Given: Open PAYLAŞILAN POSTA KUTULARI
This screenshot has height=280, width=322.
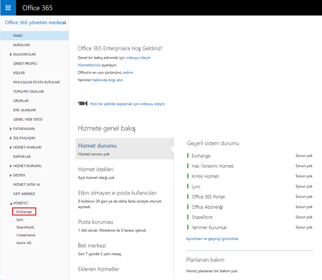Looking at the screenshot, I should (x=37, y=82).
